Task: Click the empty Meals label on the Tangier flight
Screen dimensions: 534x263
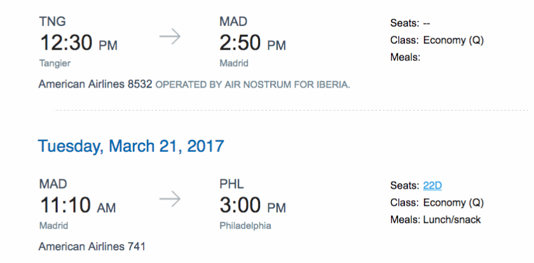Action: point(406,58)
